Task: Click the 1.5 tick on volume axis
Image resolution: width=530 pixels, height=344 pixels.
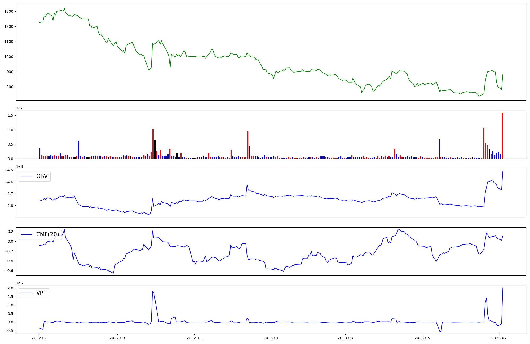Action: tap(11, 115)
